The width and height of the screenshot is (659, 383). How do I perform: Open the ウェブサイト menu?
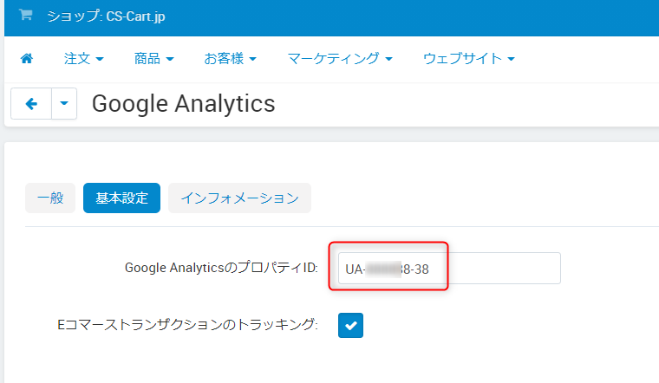pos(469,59)
